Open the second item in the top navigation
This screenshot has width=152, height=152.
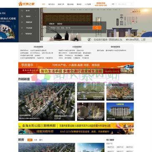(x=52, y=4)
